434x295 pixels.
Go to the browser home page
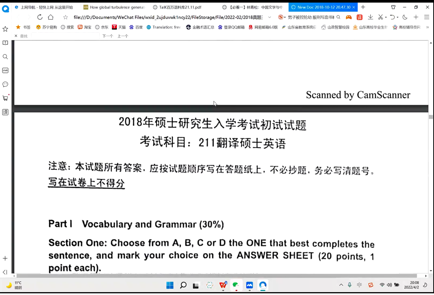click(51, 17)
